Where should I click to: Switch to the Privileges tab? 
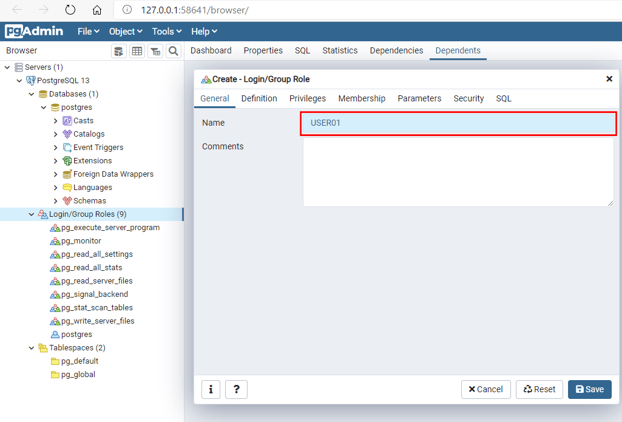[307, 98]
